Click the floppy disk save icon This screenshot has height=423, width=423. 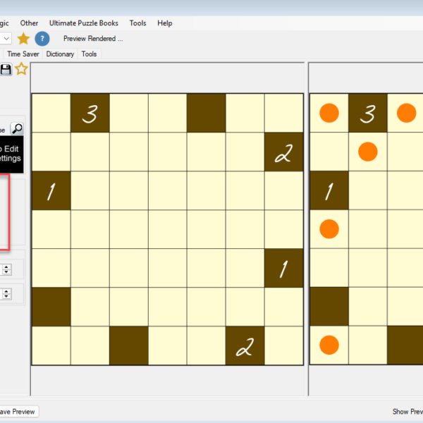point(6,68)
